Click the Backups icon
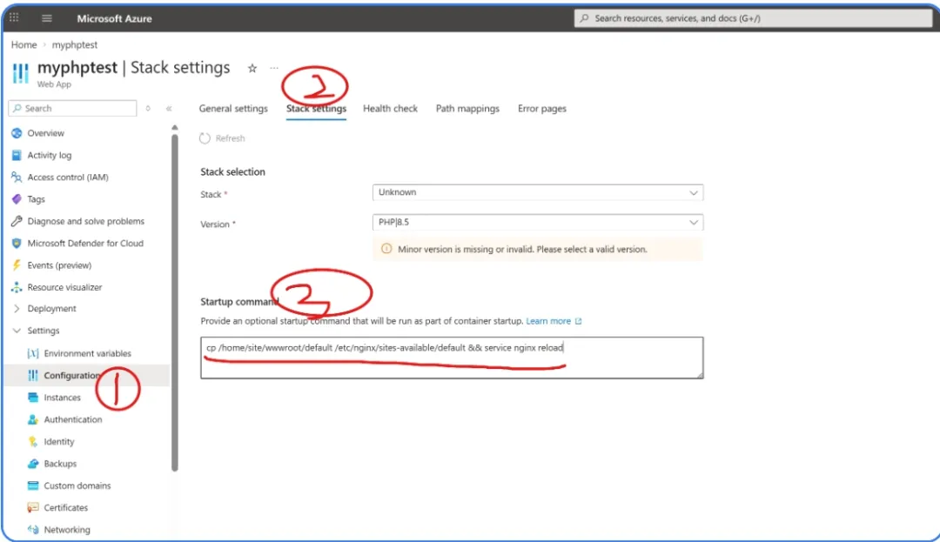The image size is (940, 542). [x=33, y=464]
